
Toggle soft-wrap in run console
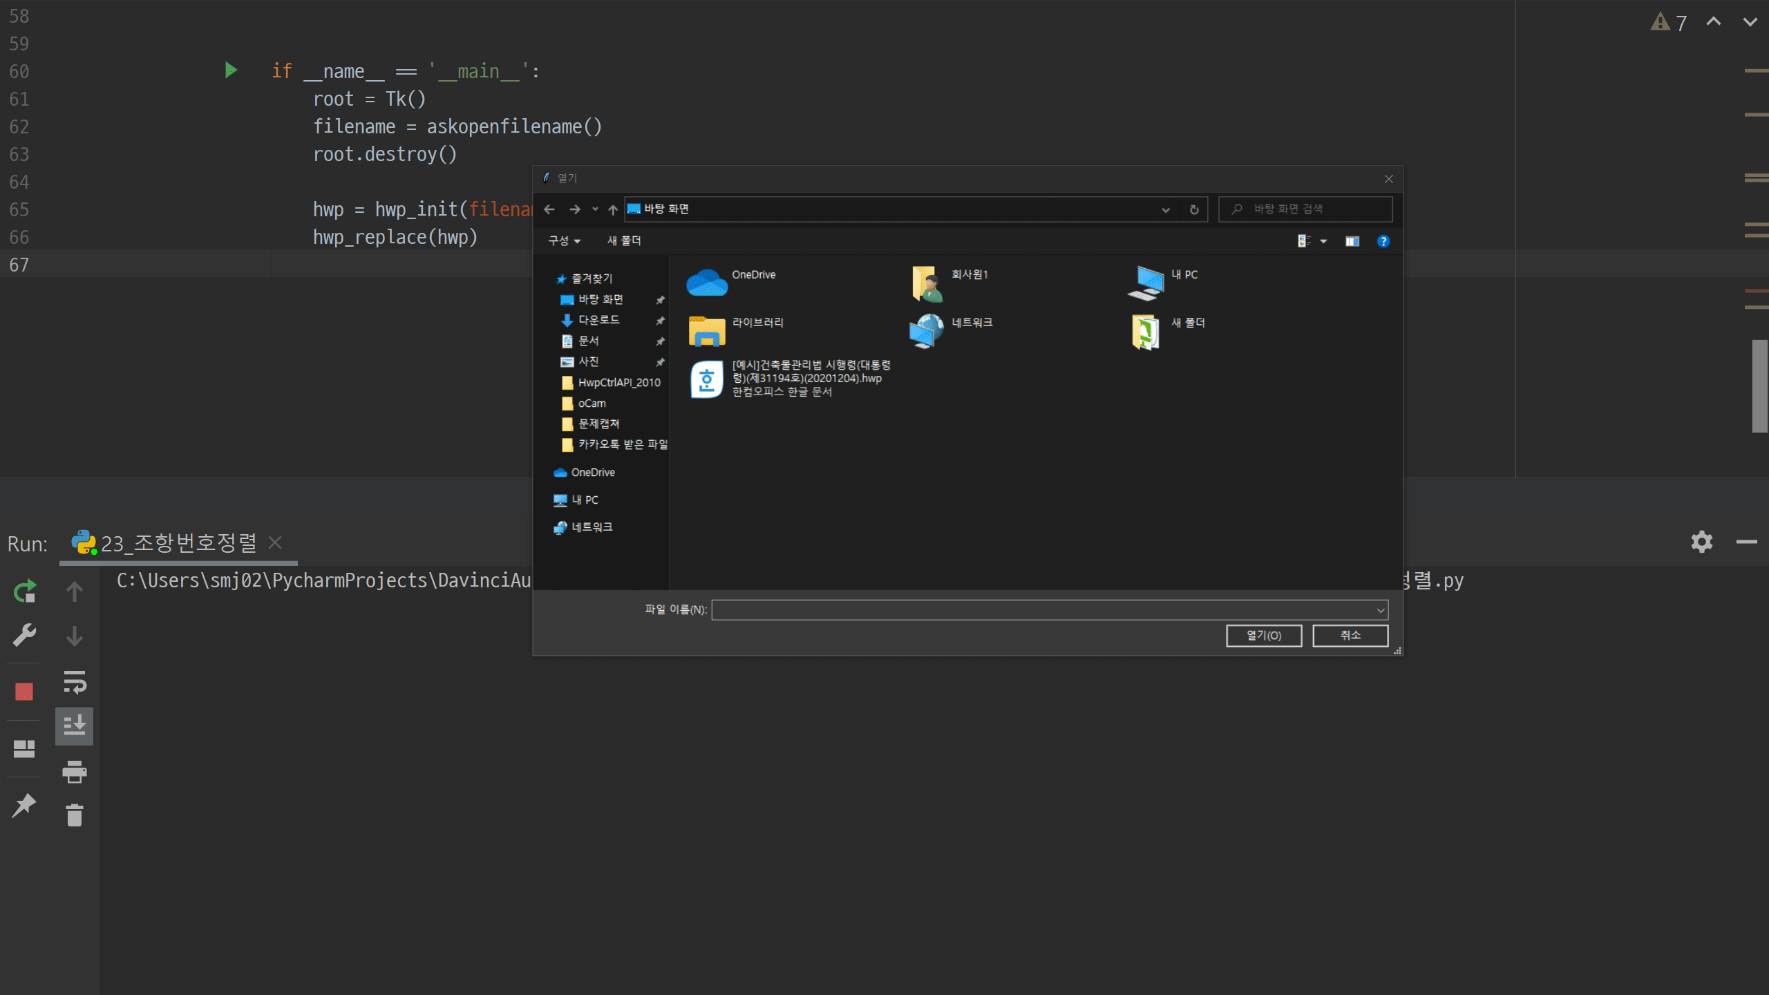coord(74,682)
